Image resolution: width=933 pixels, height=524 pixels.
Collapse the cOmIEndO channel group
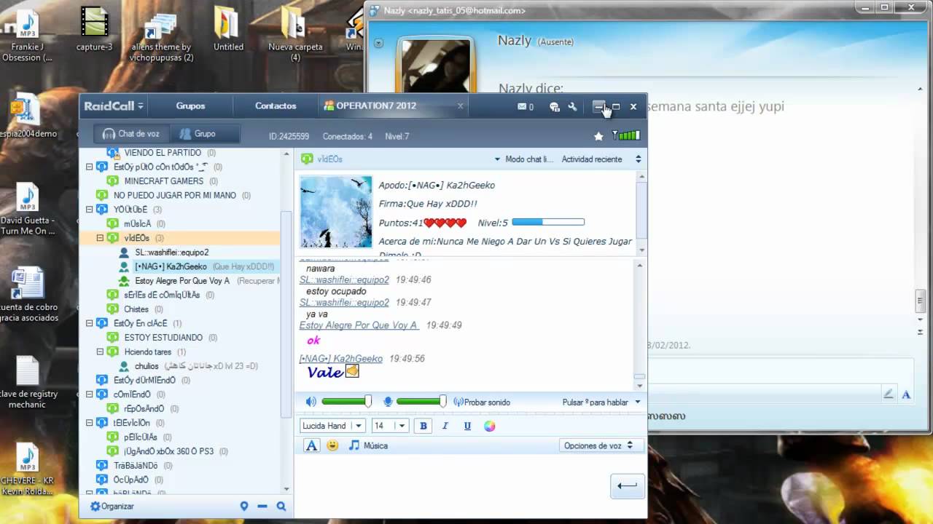(x=90, y=394)
